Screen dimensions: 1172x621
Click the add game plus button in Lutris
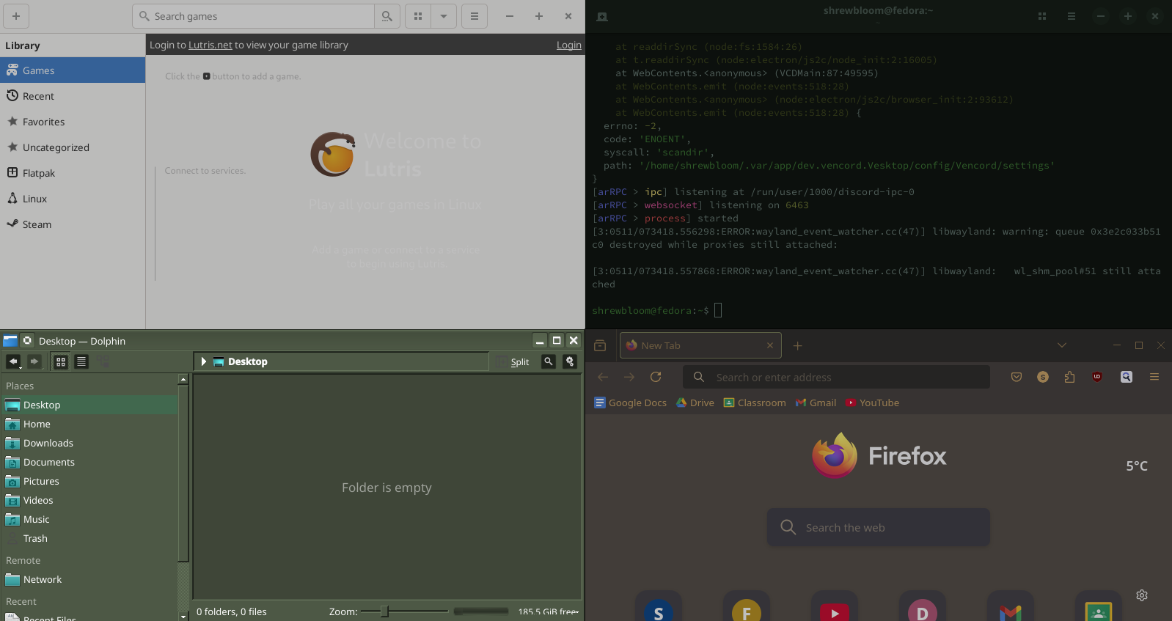tap(16, 16)
